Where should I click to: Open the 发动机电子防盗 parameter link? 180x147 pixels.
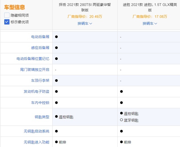point(37,92)
